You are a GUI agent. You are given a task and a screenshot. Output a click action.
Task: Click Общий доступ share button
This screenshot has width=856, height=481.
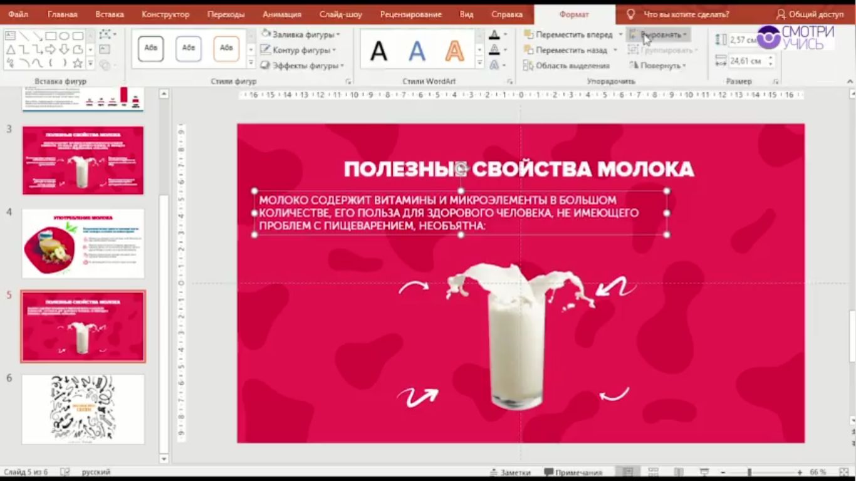[810, 14]
